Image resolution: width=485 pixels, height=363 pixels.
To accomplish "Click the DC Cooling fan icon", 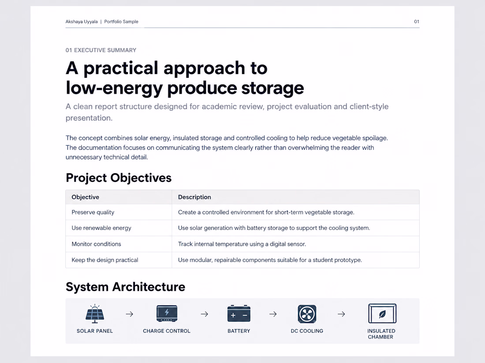I will pos(307,314).
